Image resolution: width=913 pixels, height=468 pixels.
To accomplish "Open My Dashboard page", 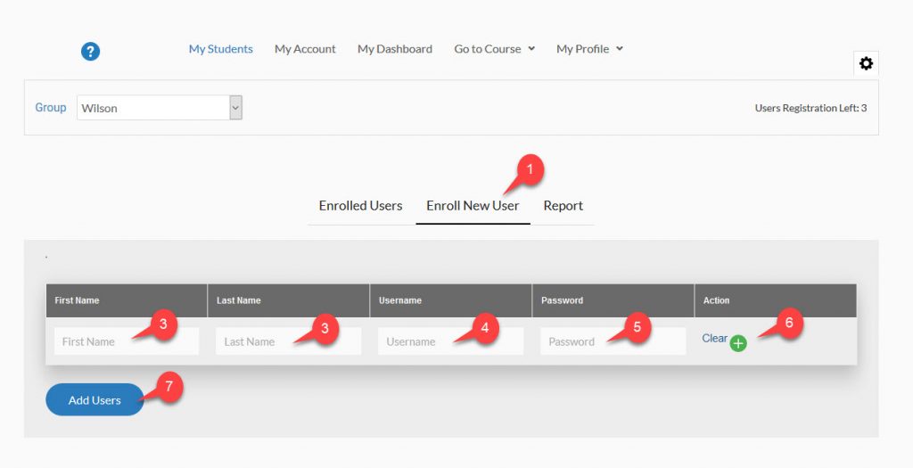I will (395, 49).
